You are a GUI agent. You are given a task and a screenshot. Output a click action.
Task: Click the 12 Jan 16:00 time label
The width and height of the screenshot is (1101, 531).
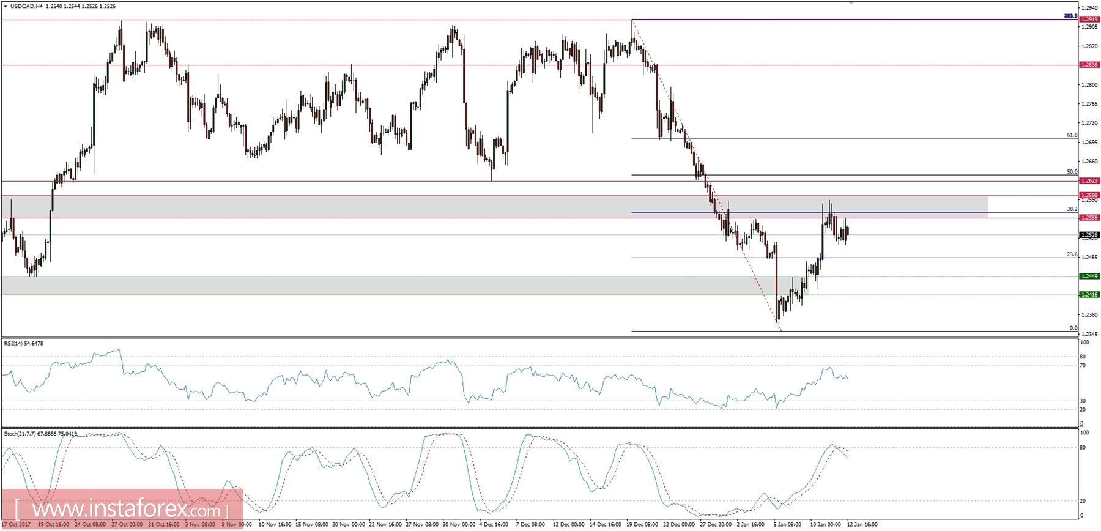point(862,525)
